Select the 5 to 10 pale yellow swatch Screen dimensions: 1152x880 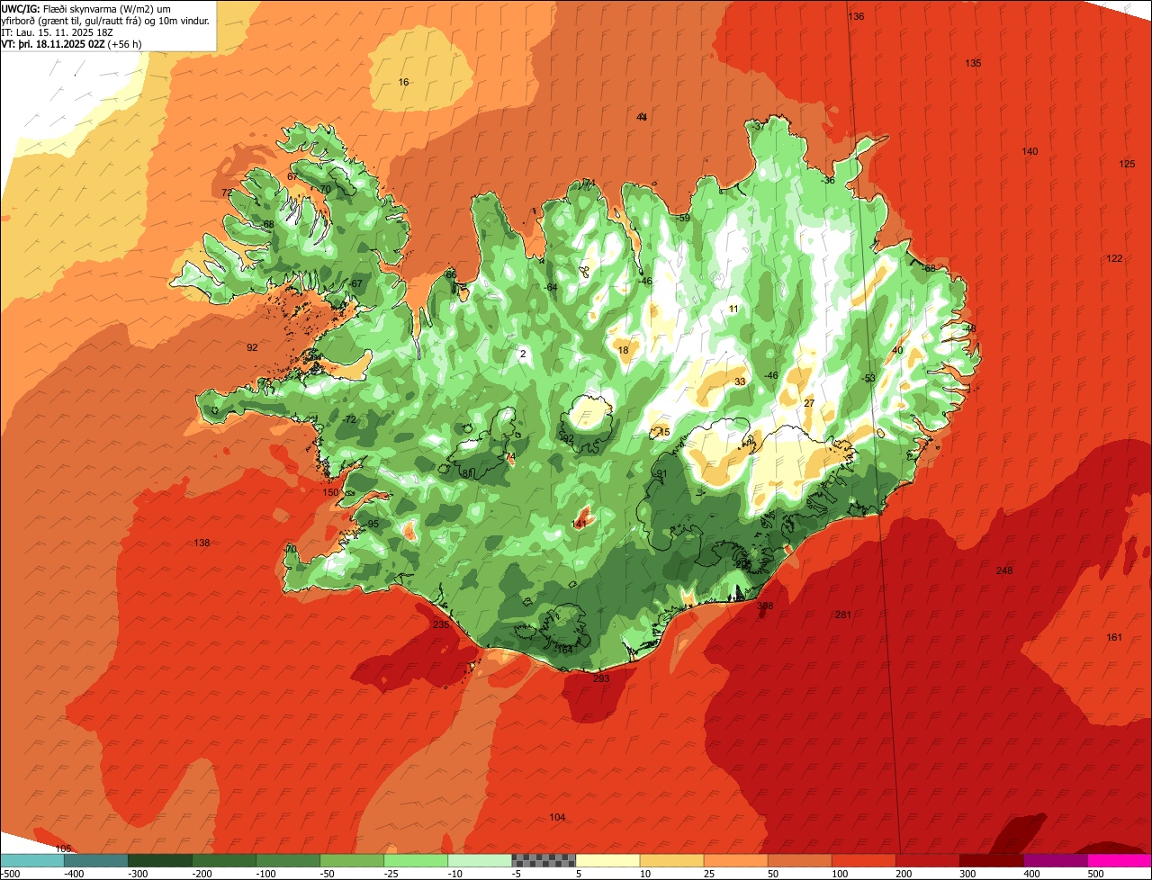coord(607,860)
